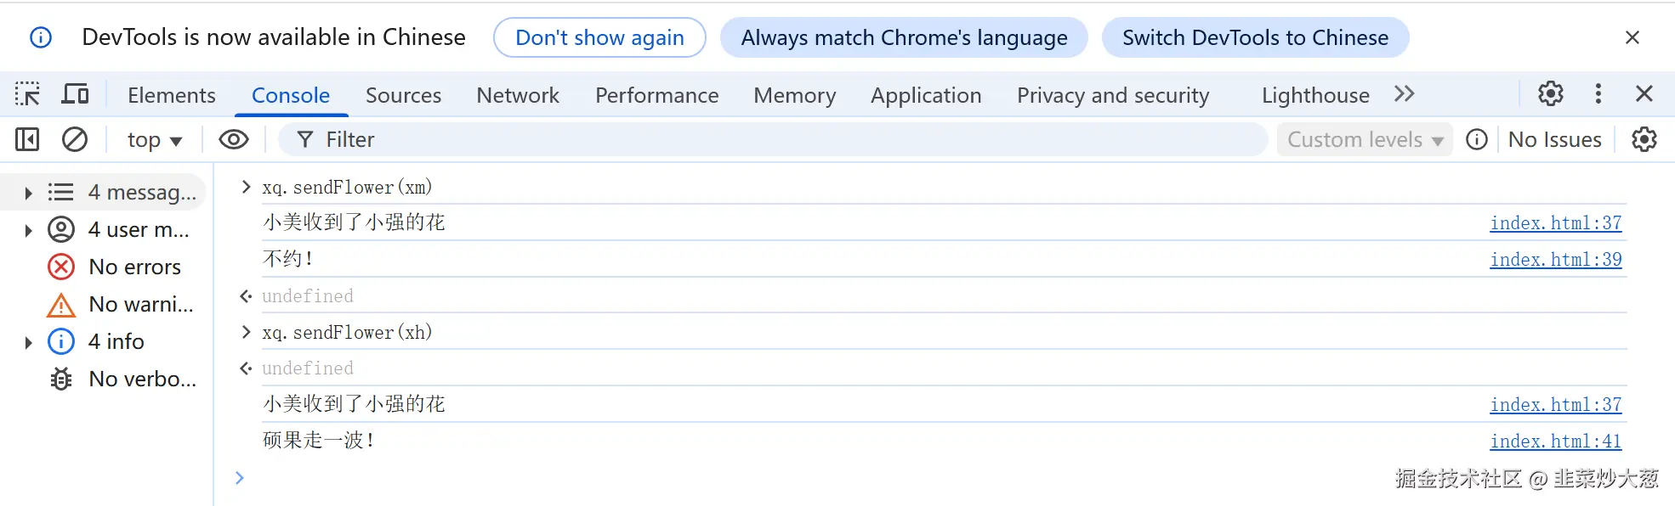Clear console with the ban icon

(x=75, y=139)
